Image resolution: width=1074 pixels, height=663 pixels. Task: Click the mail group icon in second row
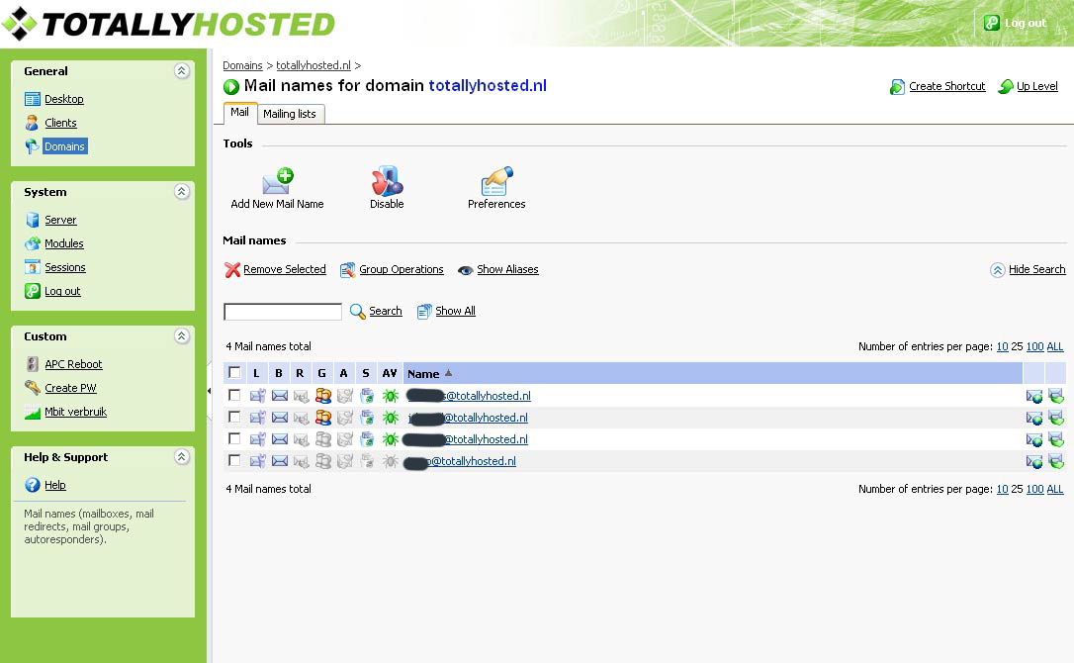click(x=322, y=418)
